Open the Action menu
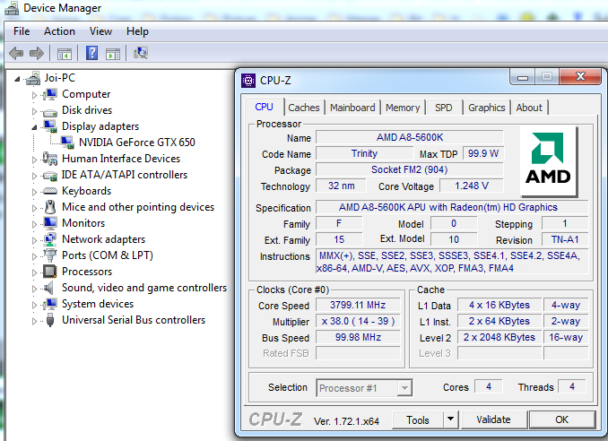The height and width of the screenshot is (441, 608). point(59,31)
